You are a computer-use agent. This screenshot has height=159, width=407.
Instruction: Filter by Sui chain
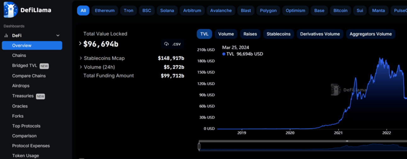360,10
